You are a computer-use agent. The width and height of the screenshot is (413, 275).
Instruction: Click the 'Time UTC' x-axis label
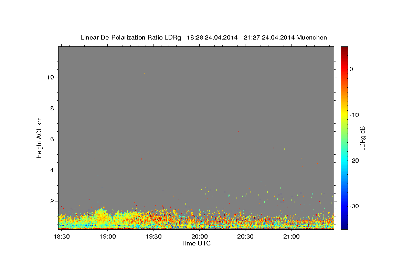click(x=196, y=243)
